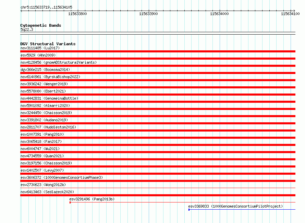305x223 pixels.
Task: Open nsv4128456 gnomADStructuralVariants entry
Action: [59, 62]
